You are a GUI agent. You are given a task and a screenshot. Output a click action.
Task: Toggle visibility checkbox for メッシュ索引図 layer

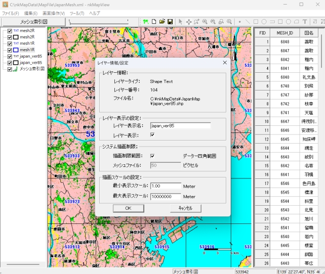point(10,69)
